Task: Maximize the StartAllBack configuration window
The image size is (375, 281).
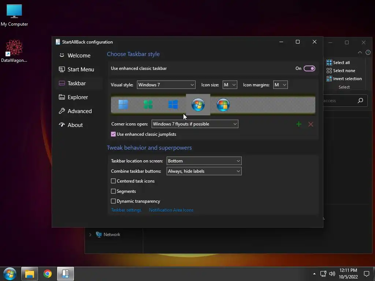Action: (298, 42)
